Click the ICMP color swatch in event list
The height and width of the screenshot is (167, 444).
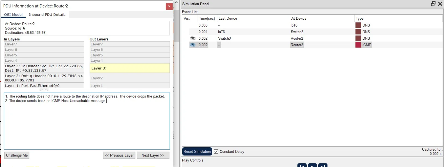[358, 45]
